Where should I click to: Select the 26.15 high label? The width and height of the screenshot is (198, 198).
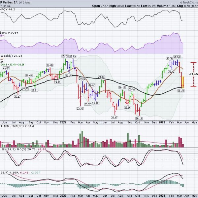(122, 87)
